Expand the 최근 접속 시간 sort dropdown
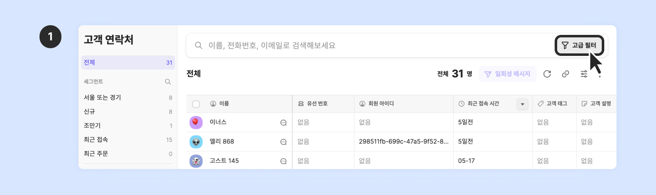 (x=522, y=104)
